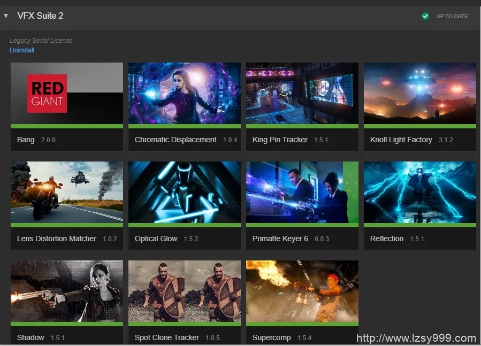481x346 pixels.
Task: Click the Reflection lightning thumbnail
Action: pyautogui.click(x=419, y=193)
